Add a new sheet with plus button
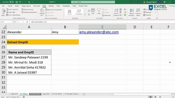Image resolution: width=175 pixels, height=98 pixels. [84, 94]
